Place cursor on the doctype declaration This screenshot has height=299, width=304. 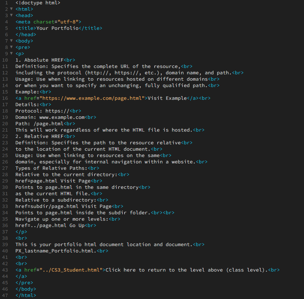pos(38,3)
